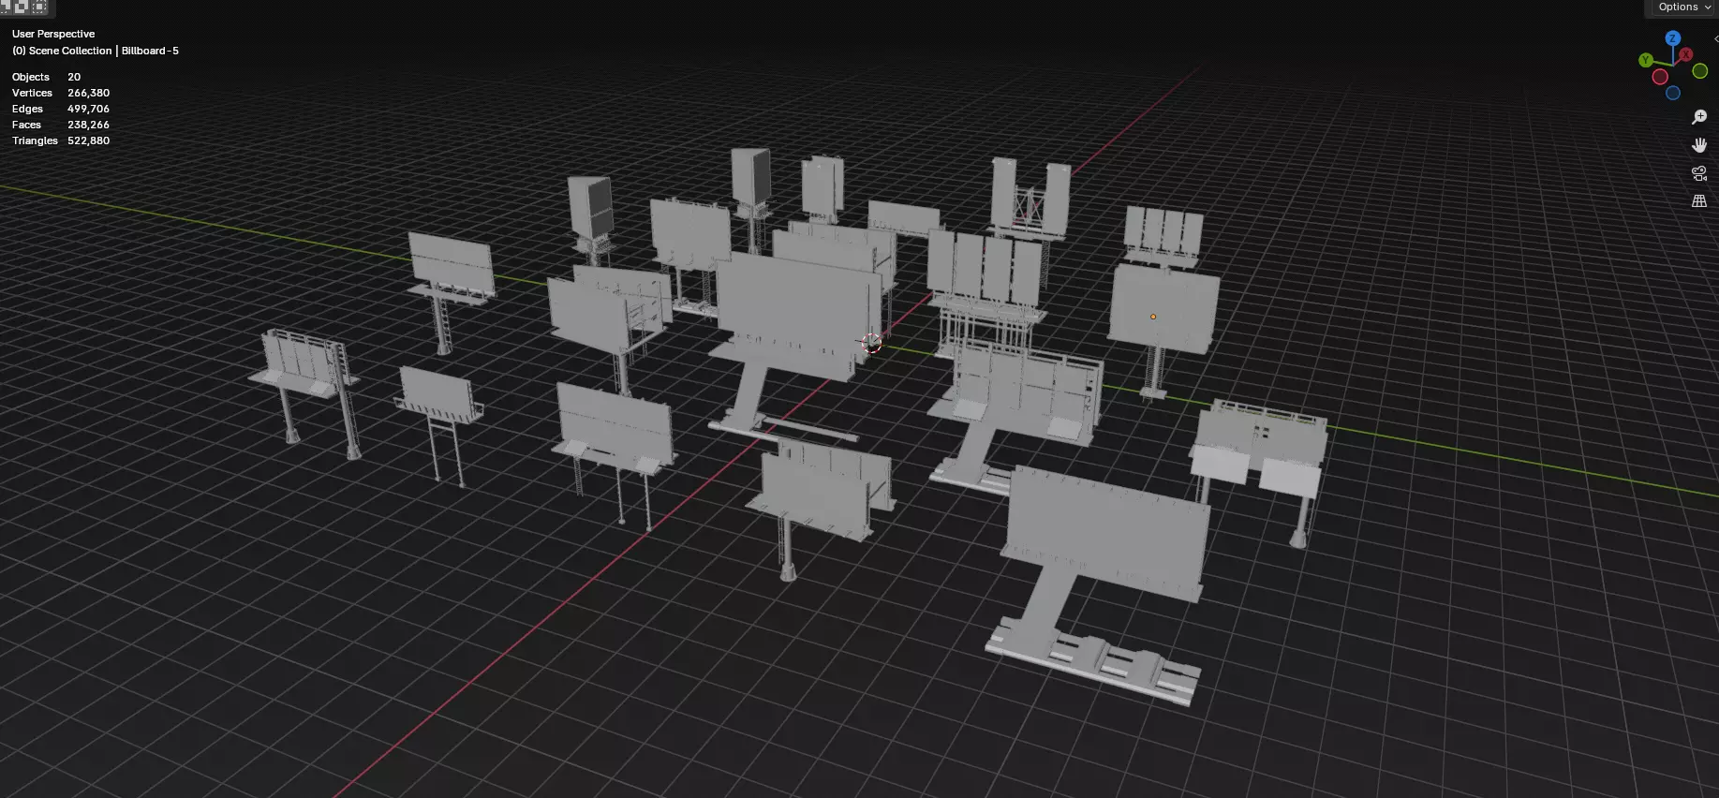Click the "Objects 20" statistic
This screenshot has width=1719, height=798.
point(46,77)
